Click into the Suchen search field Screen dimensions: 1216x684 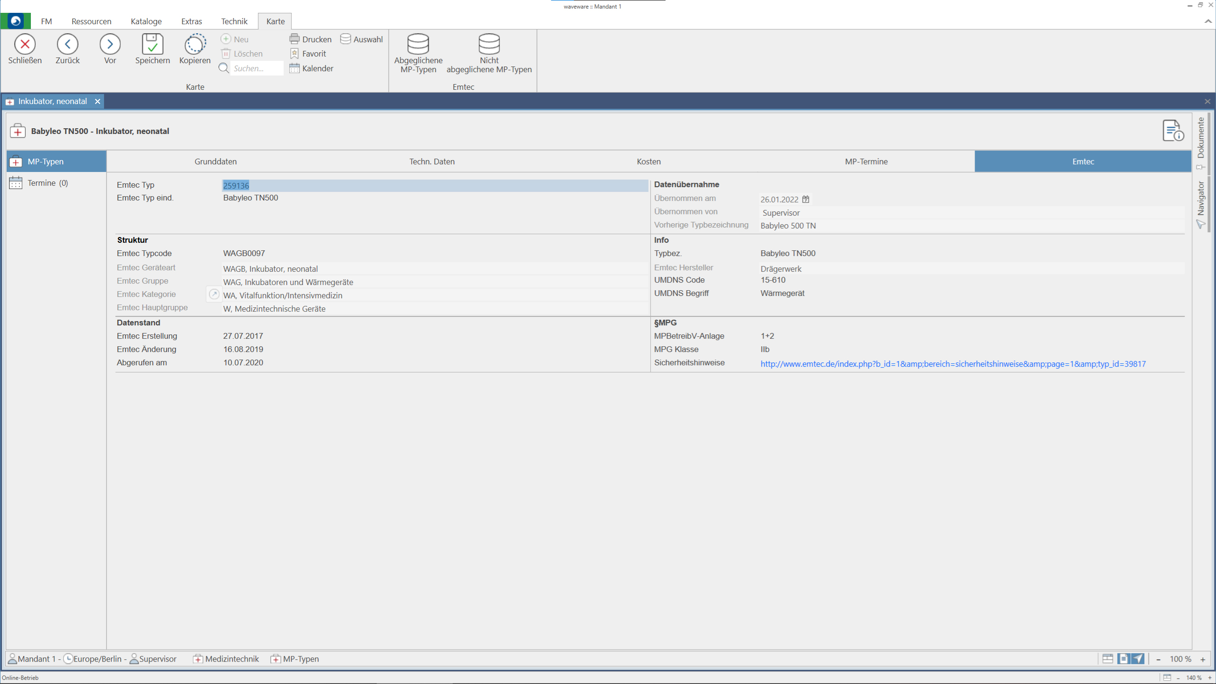click(256, 68)
